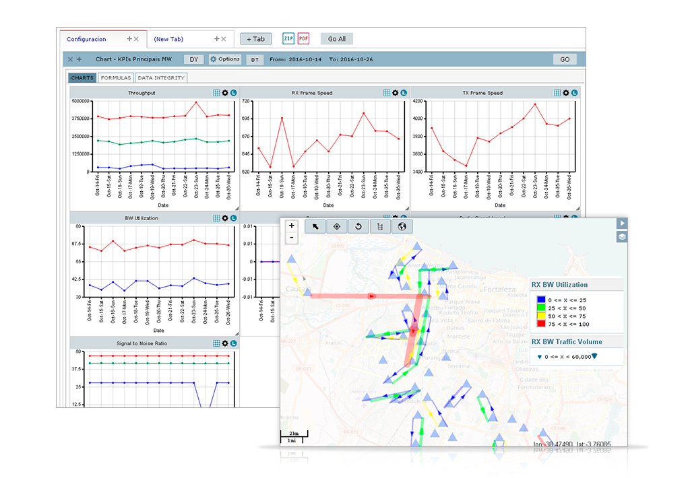
Task: Reset the map view with rotate icon
Action: 358,226
